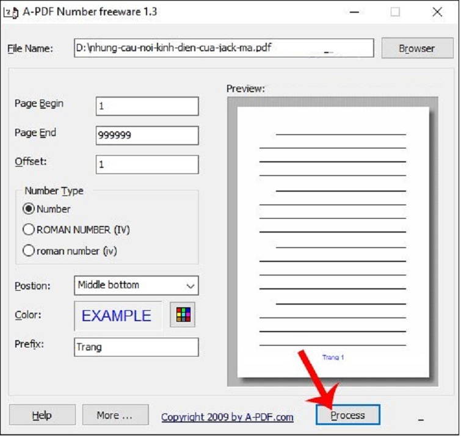Maximize the A-PDF Number window
Image resolution: width=461 pixels, height=436 pixels.
[x=395, y=12]
